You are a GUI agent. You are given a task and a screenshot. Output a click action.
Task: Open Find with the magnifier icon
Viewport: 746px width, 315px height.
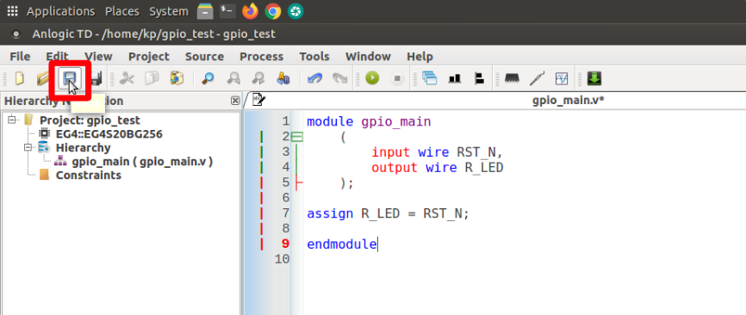pos(208,78)
